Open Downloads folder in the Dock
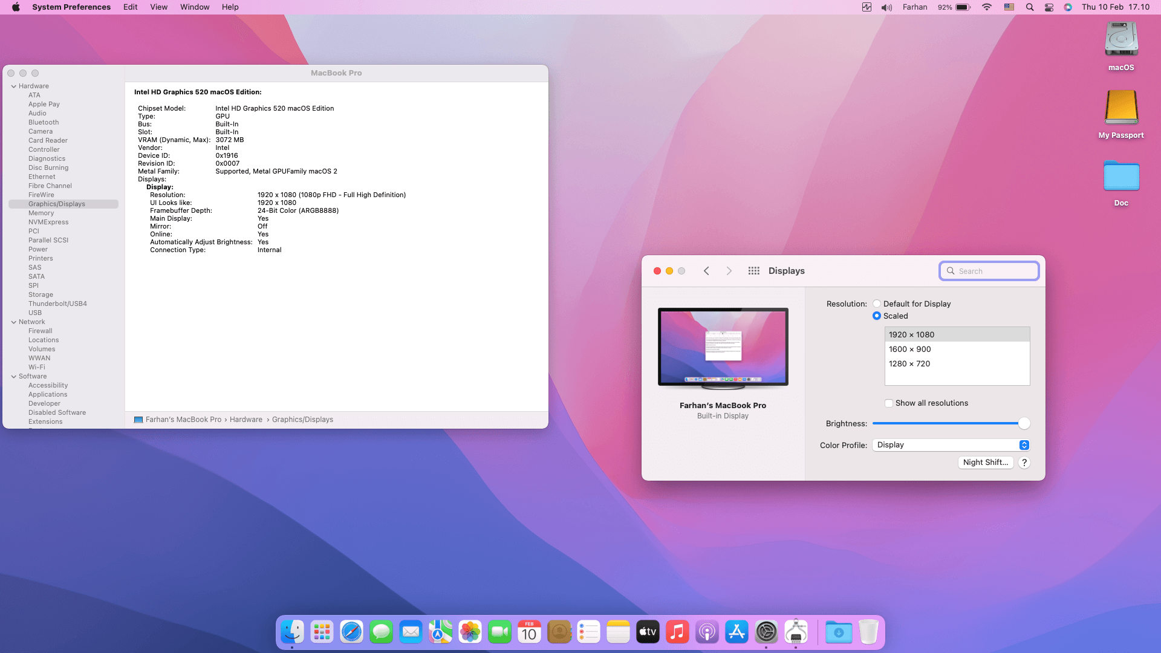 point(839,632)
